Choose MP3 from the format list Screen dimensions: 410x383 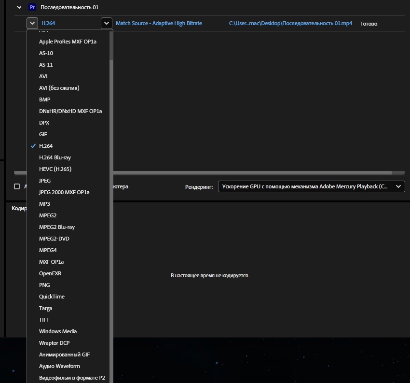tap(44, 204)
